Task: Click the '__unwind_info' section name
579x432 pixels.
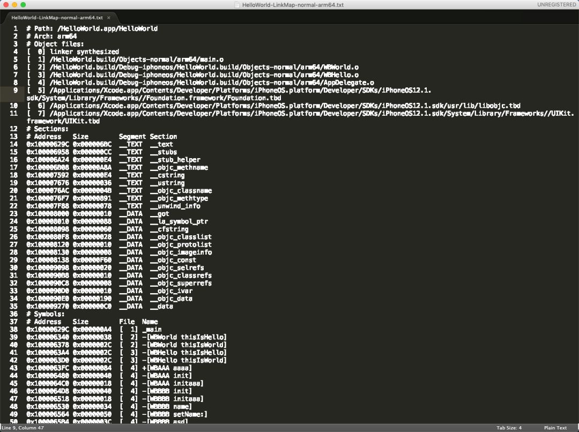Action: pos(175,206)
